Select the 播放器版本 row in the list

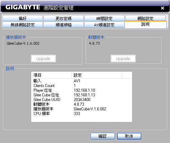tap(81, 109)
